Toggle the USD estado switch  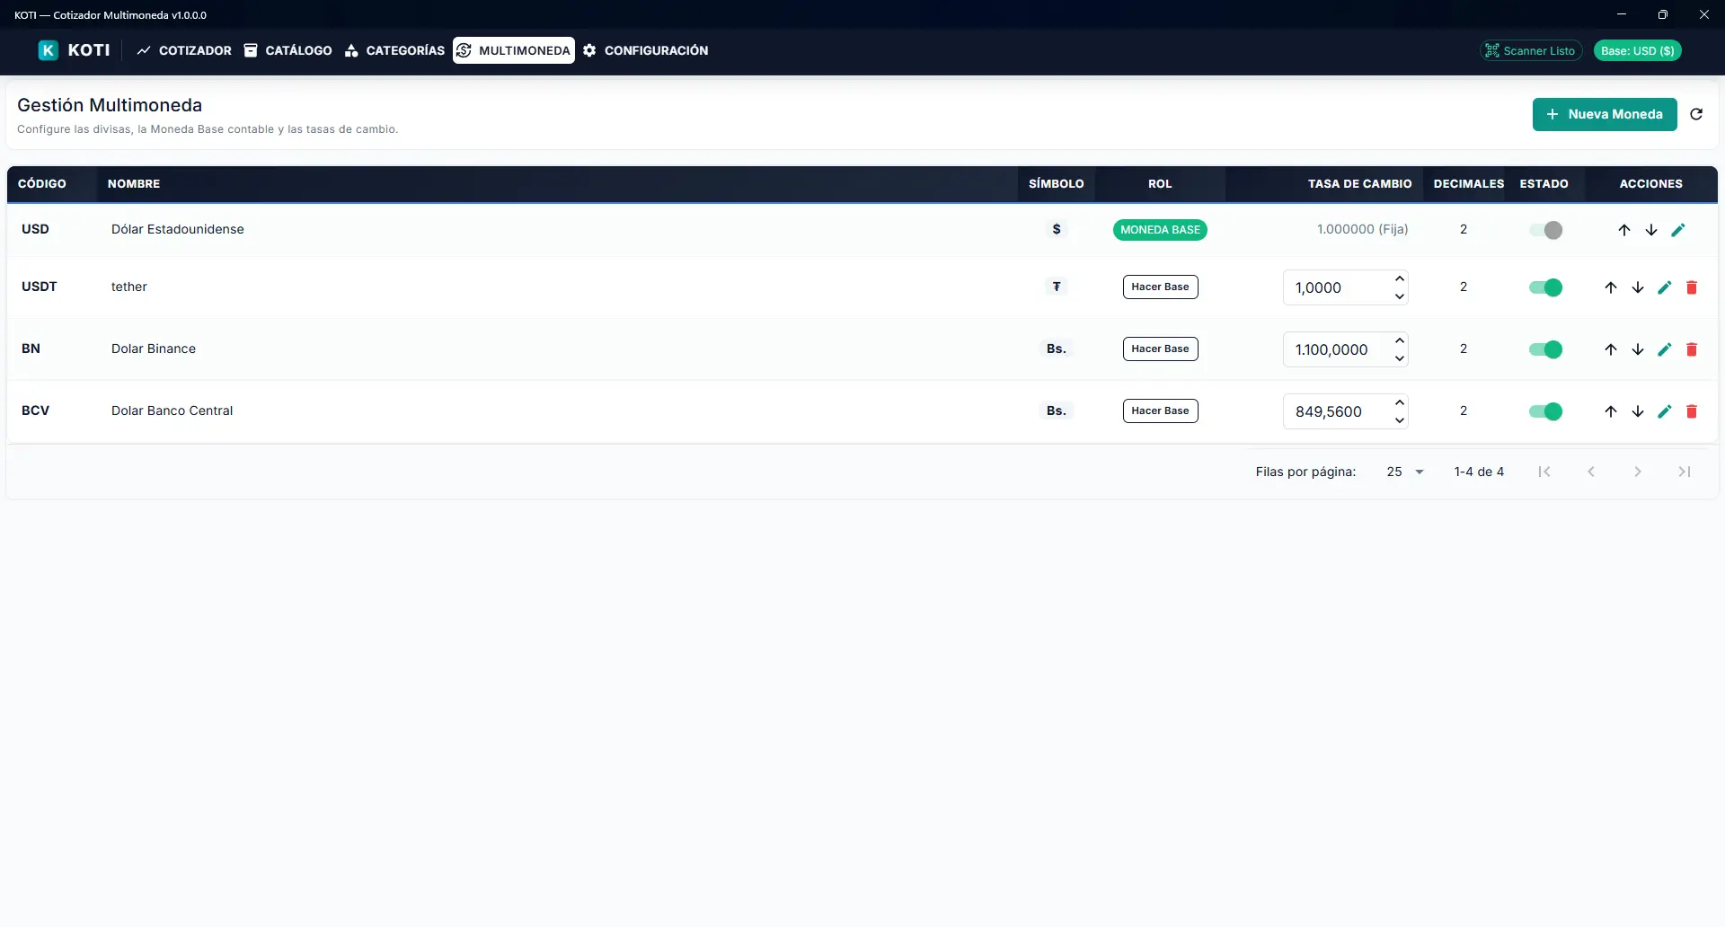point(1546,230)
